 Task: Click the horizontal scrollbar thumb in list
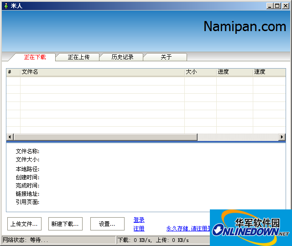[105, 137]
